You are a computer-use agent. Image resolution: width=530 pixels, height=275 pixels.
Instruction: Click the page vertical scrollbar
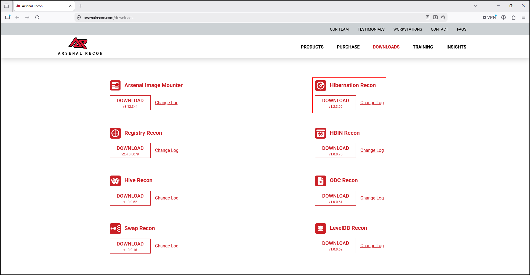pyautogui.click(x=529, y=125)
